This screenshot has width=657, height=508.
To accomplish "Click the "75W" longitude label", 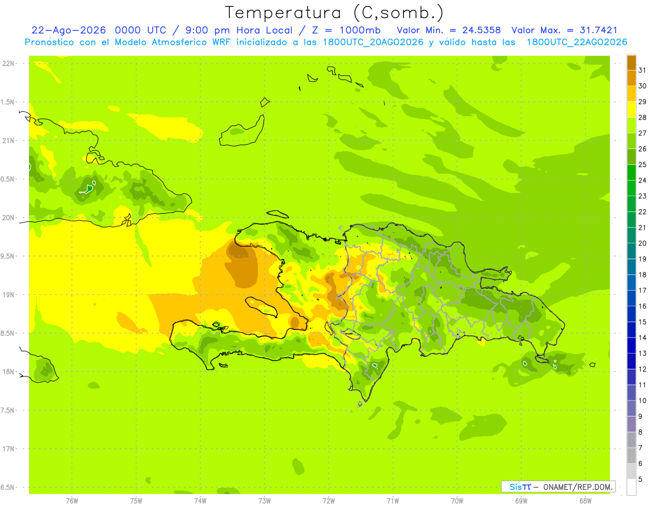I will pos(136,501).
